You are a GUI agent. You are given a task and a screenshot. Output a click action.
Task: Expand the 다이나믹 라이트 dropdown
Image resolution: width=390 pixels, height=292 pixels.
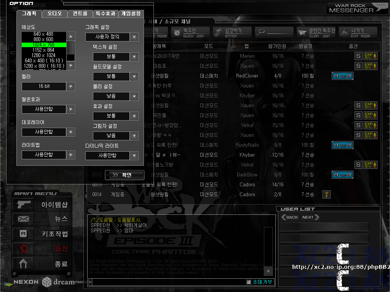tap(134, 156)
